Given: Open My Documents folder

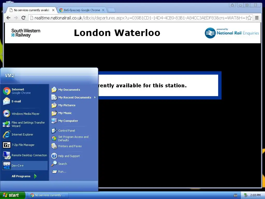Looking at the screenshot, I should (x=73, y=90).
